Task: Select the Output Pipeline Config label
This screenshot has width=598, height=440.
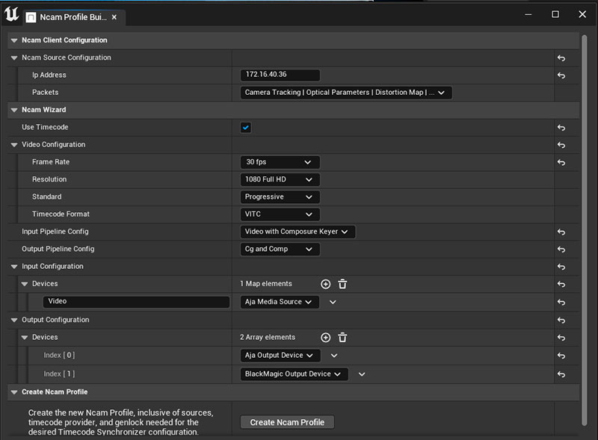Action: point(58,249)
